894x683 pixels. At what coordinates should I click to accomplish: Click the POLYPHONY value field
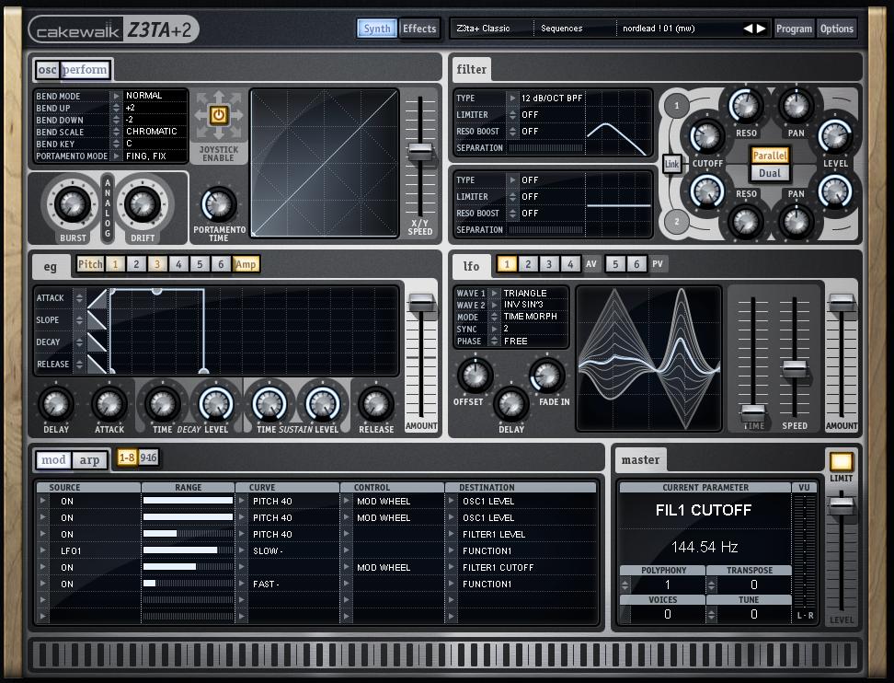(668, 585)
